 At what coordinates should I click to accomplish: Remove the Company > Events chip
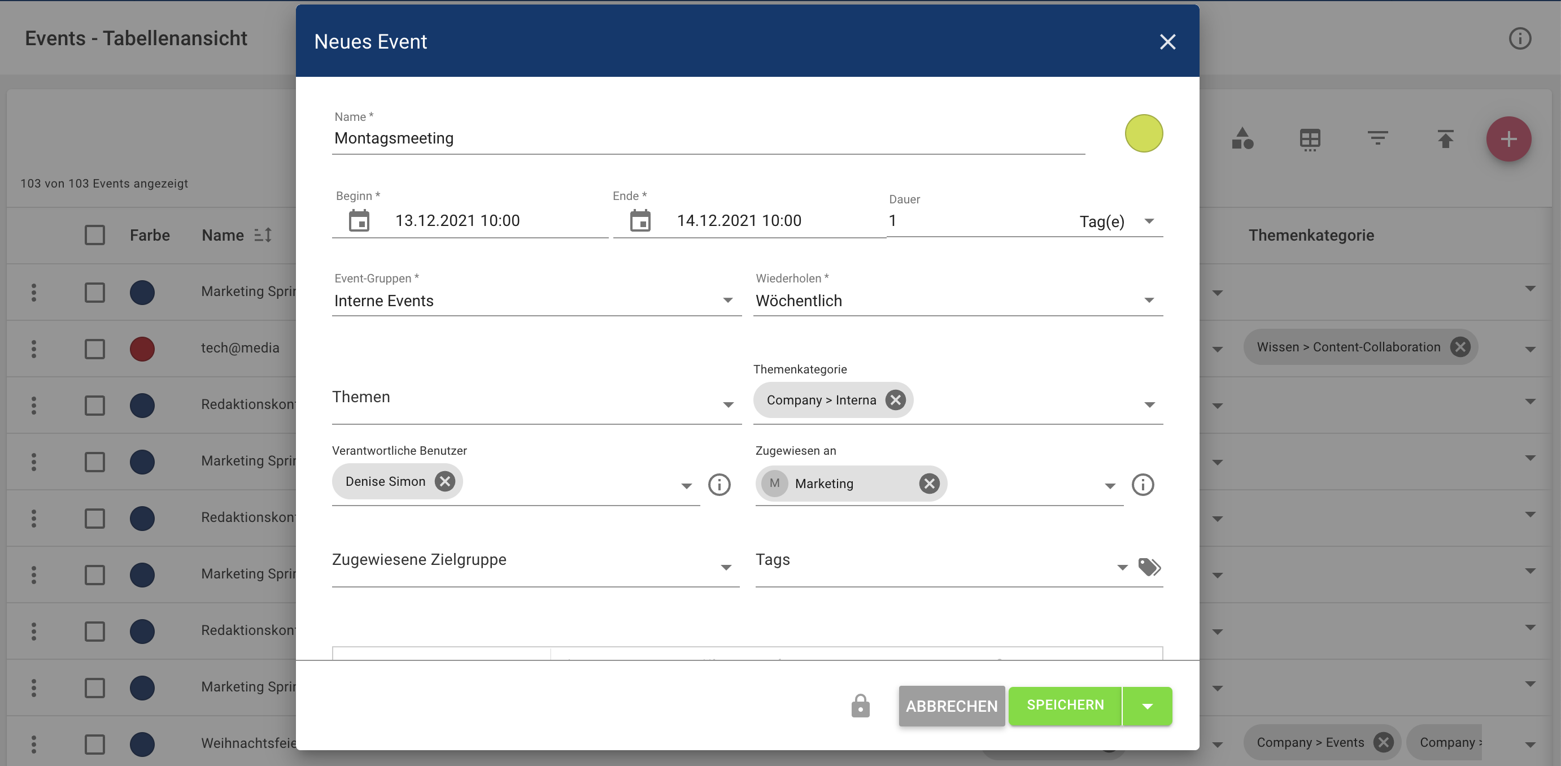[1384, 742]
